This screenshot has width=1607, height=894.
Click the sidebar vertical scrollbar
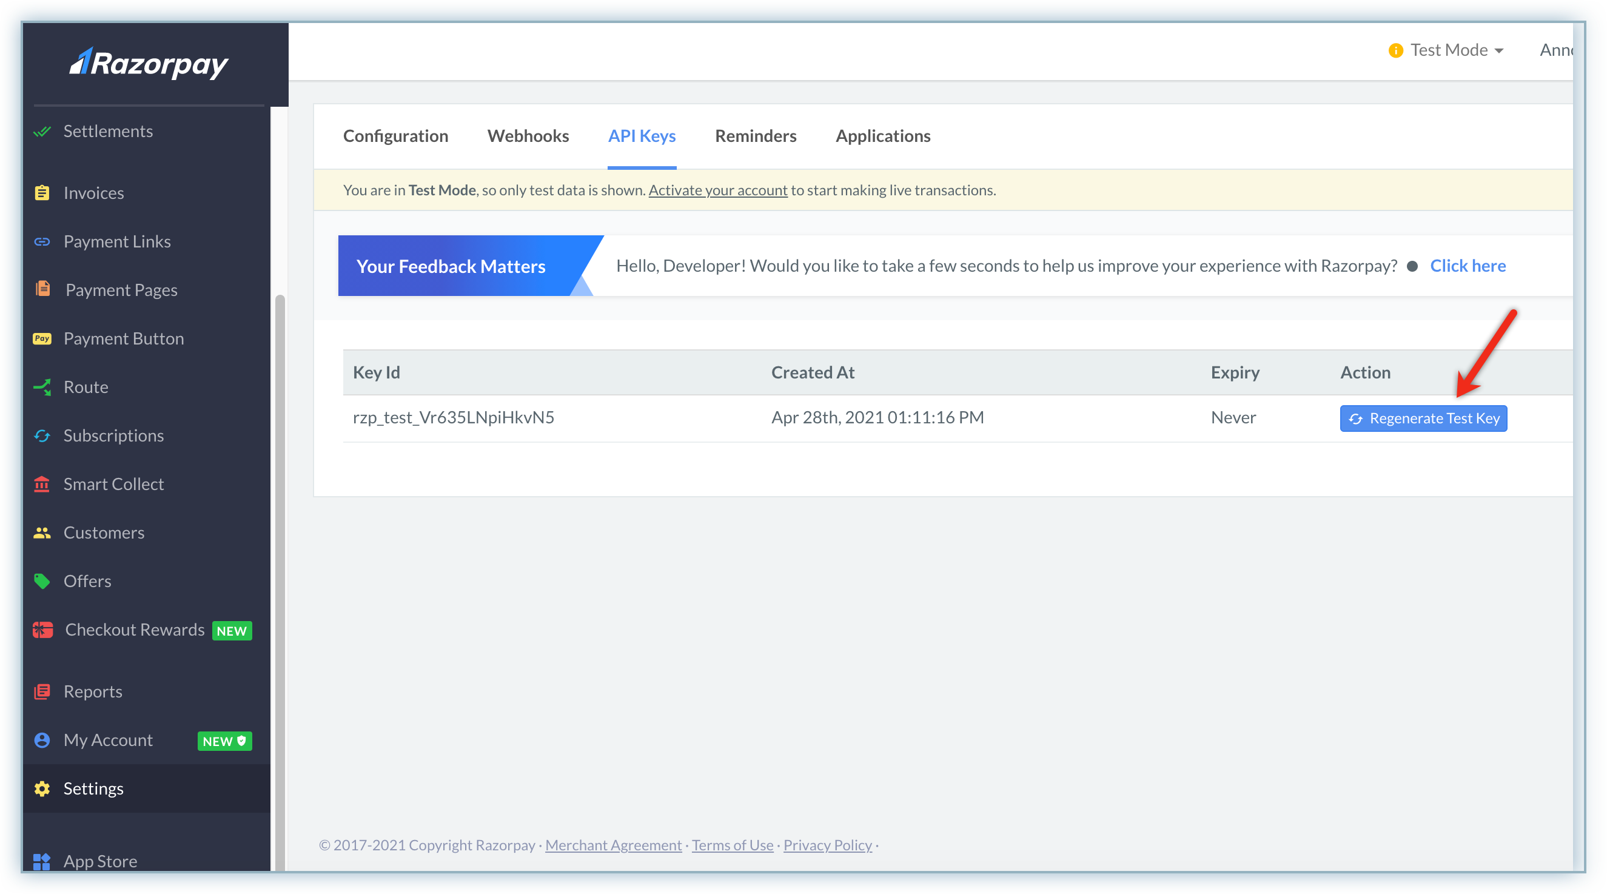pyautogui.click(x=280, y=562)
